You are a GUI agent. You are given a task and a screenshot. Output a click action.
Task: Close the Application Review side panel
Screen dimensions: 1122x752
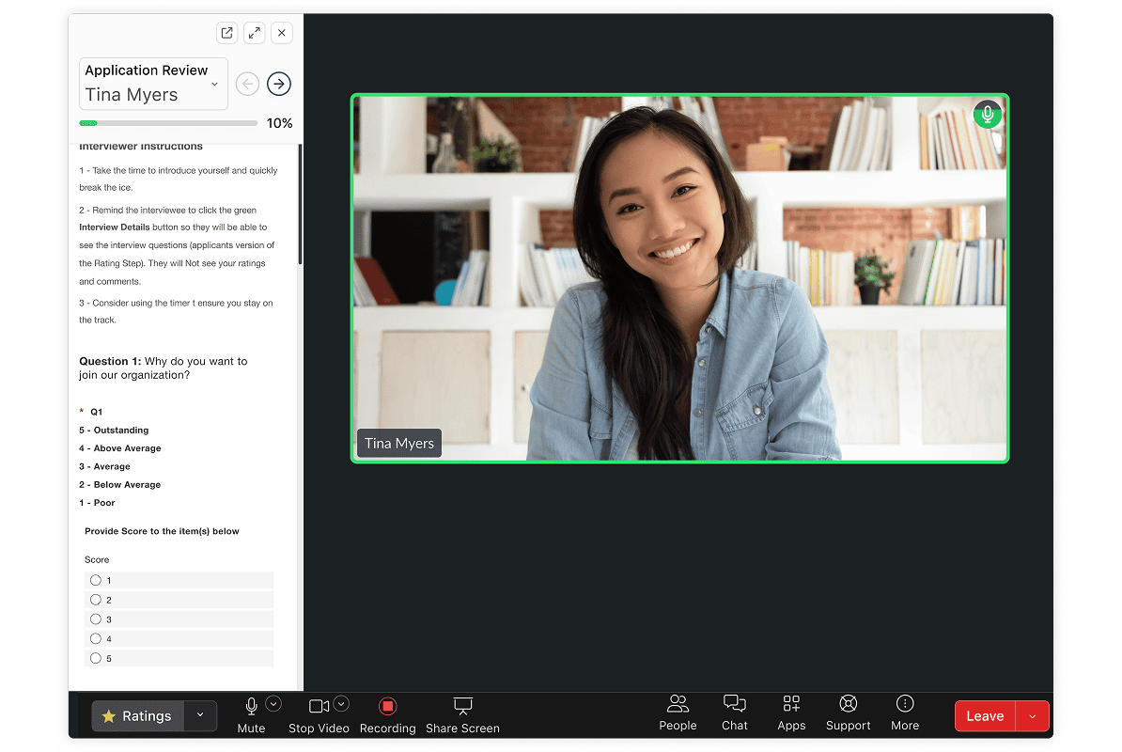[x=282, y=33]
